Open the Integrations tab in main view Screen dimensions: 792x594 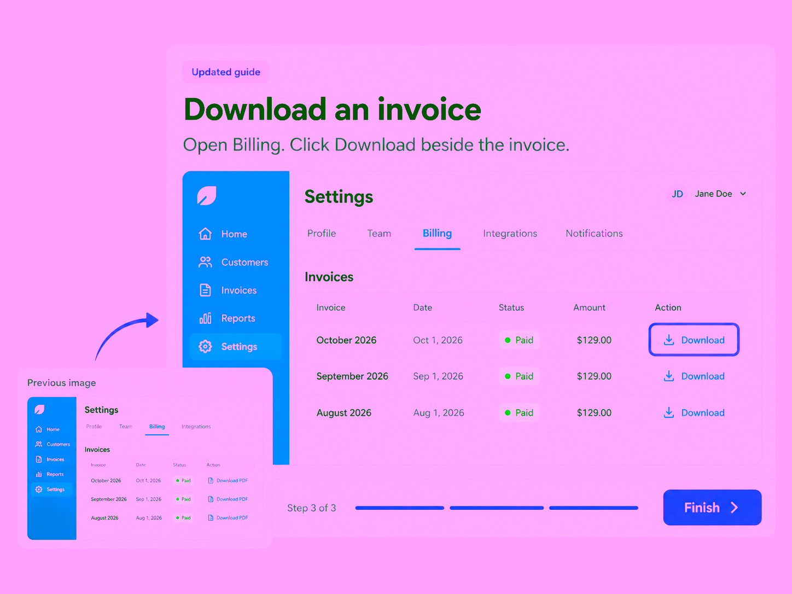tap(510, 234)
